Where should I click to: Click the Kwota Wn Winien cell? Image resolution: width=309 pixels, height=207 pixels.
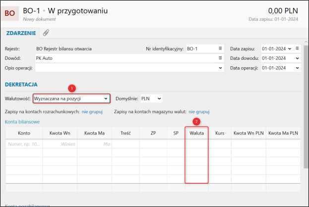pos(60,144)
